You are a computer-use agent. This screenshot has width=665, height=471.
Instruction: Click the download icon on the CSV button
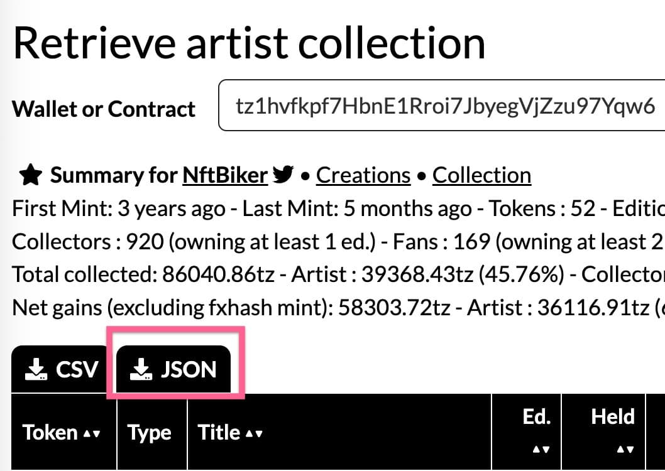tap(37, 370)
